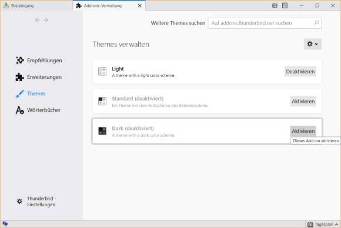Close the Add-ons-Verwaltung tab
This screenshot has height=228, width=341.
139,6
